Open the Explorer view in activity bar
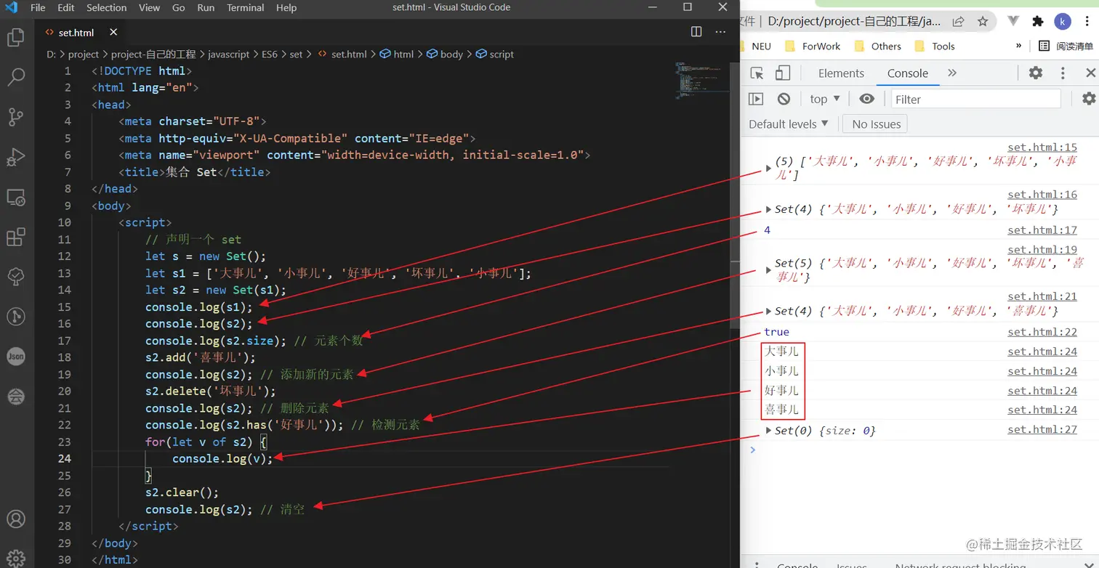Screen dimensions: 1099x568 coord(16,38)
